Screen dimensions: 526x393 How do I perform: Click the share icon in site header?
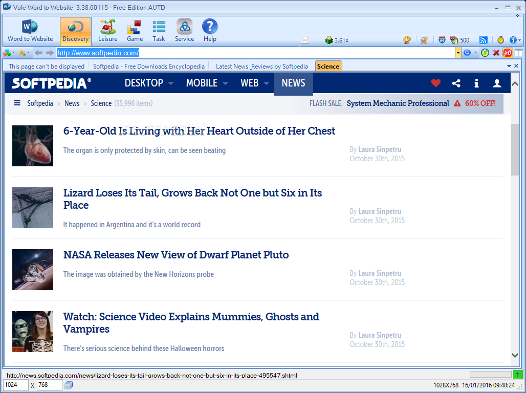tap(456, 83)
